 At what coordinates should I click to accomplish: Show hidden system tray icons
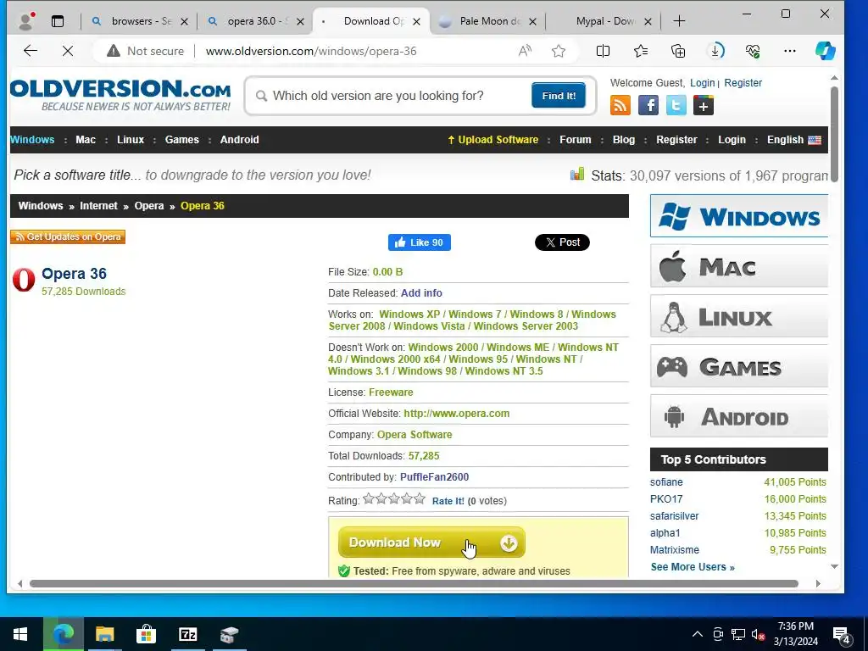pyautogui.click(x=698, y=634)
